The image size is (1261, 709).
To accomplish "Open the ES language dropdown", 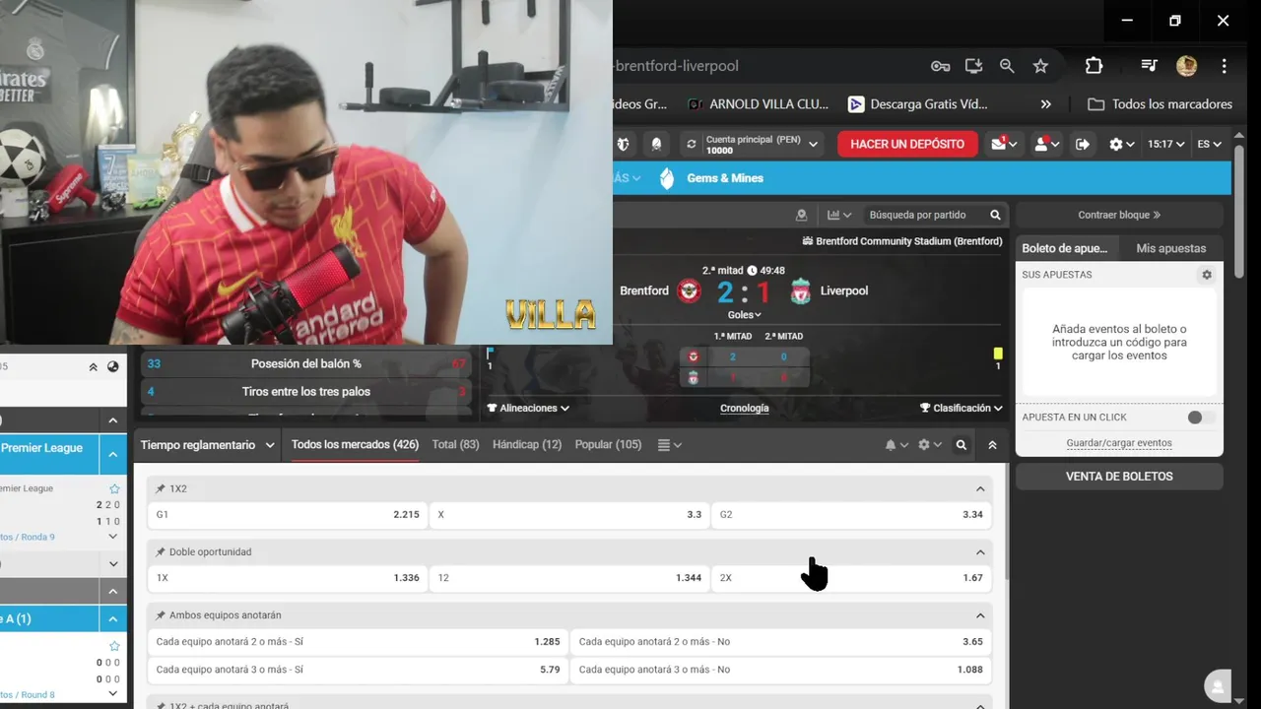I will [x=1210, y=144].
